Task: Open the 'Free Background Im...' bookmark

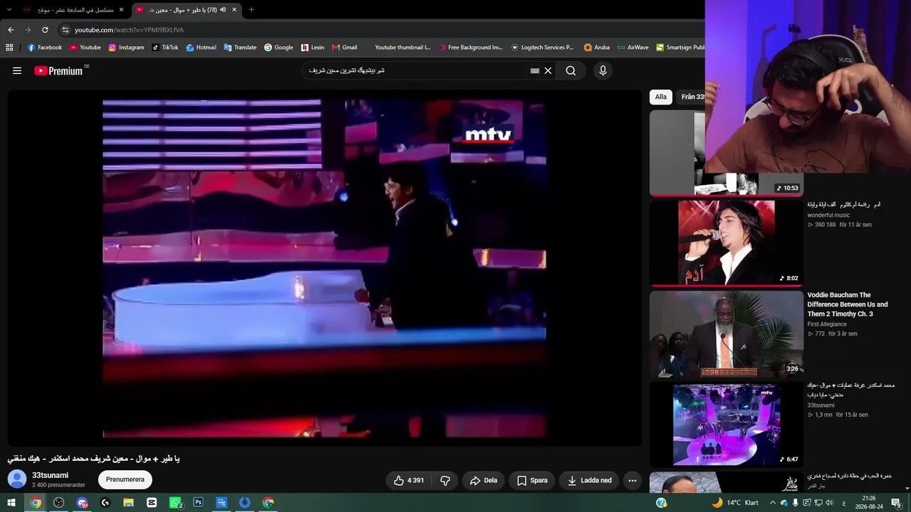Action: pyautogui.click(x=470, y=48)
